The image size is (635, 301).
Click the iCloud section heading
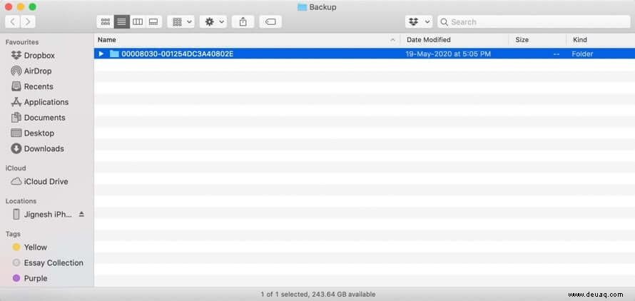coord(16,168)
